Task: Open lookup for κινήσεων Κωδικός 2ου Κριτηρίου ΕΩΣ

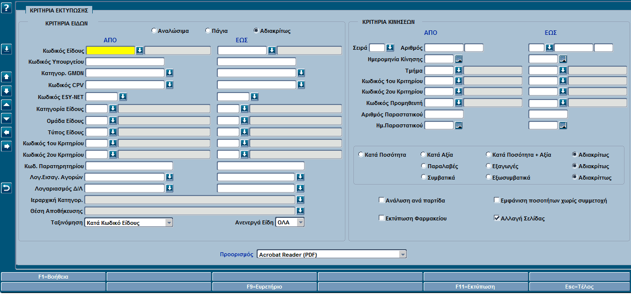Action: (x=563, y=92)
